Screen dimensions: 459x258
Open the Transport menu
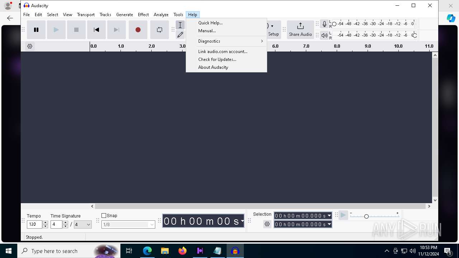point(86,15)
